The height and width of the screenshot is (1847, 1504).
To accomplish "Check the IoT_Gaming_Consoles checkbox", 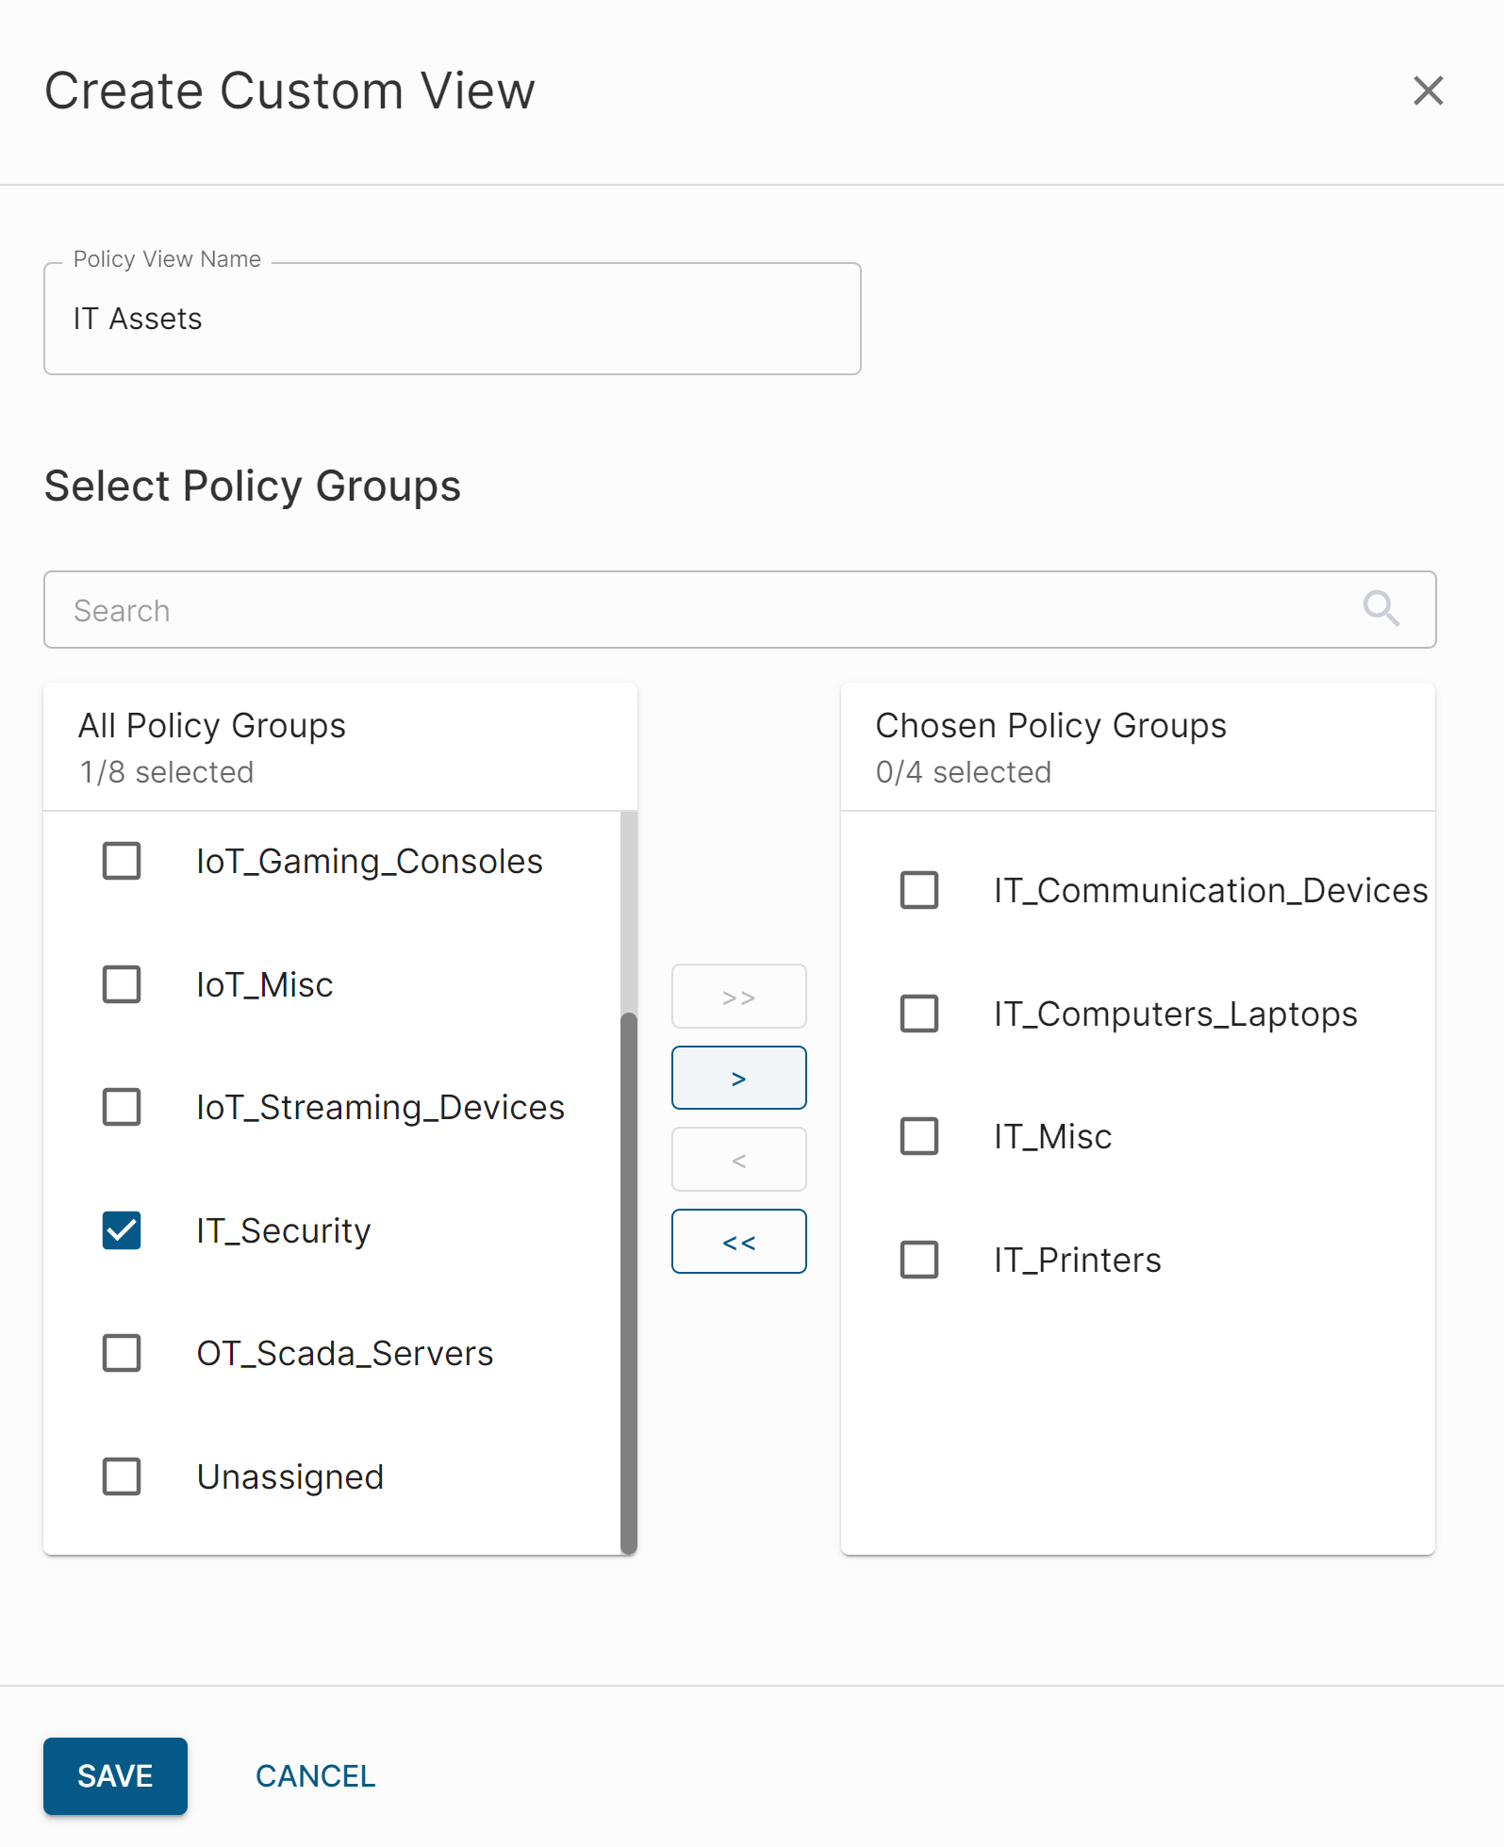I will (x=122, y=861).
